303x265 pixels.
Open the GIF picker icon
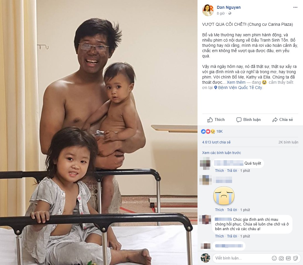288,258
